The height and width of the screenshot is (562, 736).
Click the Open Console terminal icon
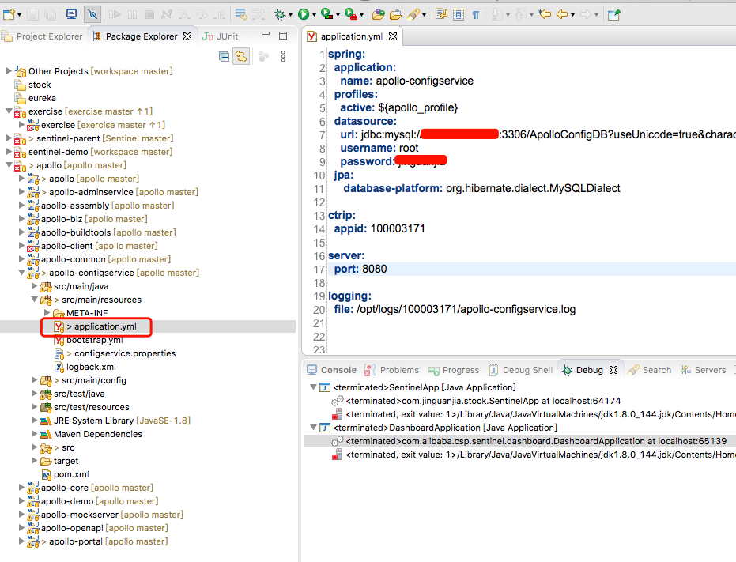[x=71, y=14]
